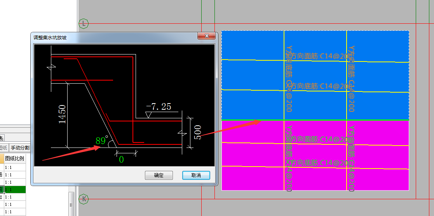Screen dimensions: 434x216
Task: Edit the green 0 offset dimension value
Action: pos(121,160)
